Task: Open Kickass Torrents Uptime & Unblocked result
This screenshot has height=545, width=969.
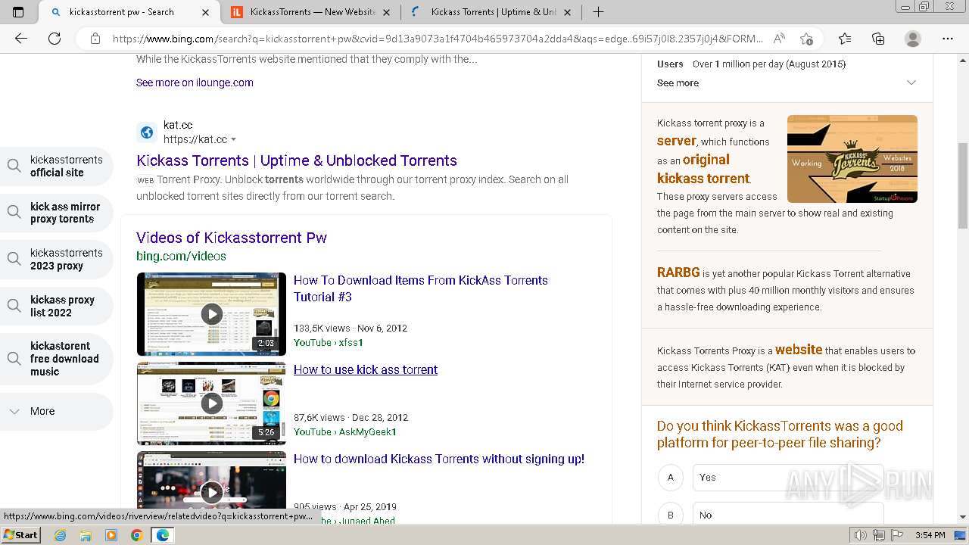Action: click(297, 160)
